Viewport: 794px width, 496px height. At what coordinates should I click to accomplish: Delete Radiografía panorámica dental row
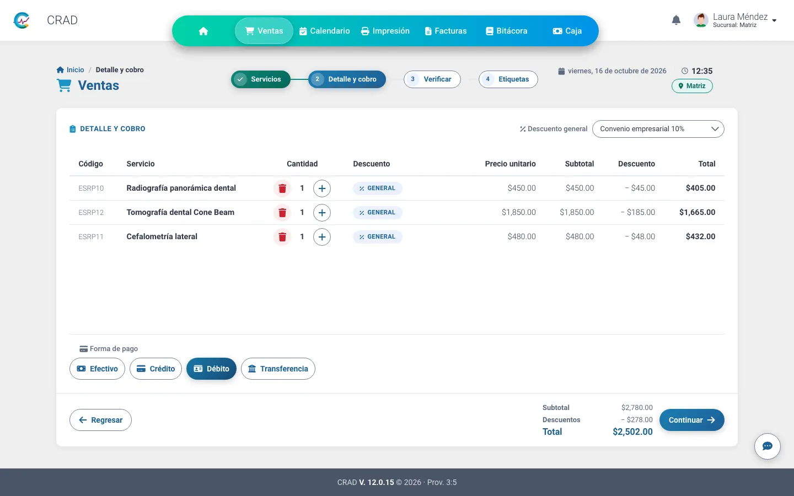pos(282,188)
